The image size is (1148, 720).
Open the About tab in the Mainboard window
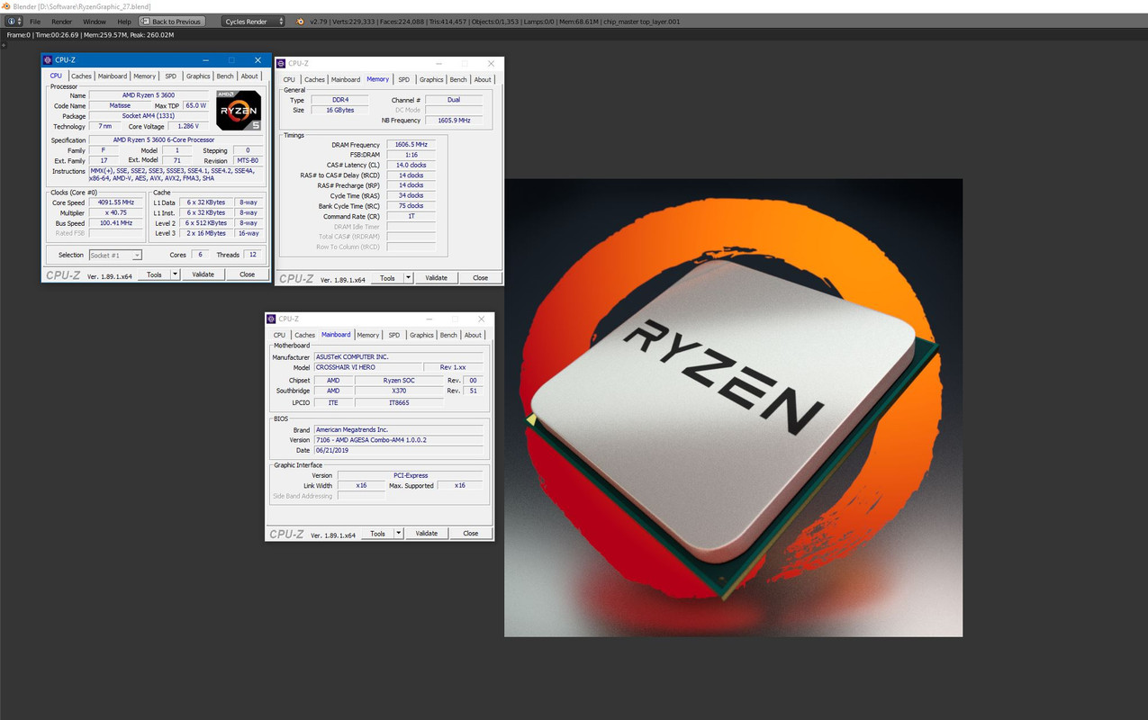point(473,335)
